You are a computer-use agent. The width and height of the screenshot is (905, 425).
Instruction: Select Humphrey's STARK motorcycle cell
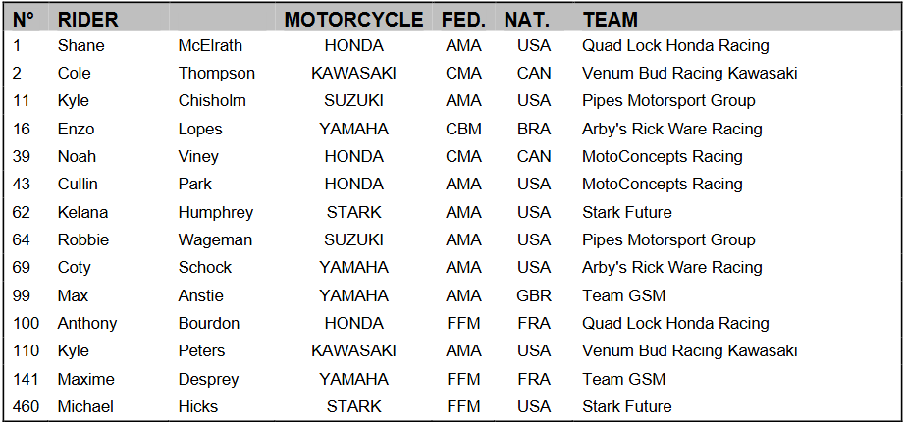pyautogui.click(x=353, y=212)
